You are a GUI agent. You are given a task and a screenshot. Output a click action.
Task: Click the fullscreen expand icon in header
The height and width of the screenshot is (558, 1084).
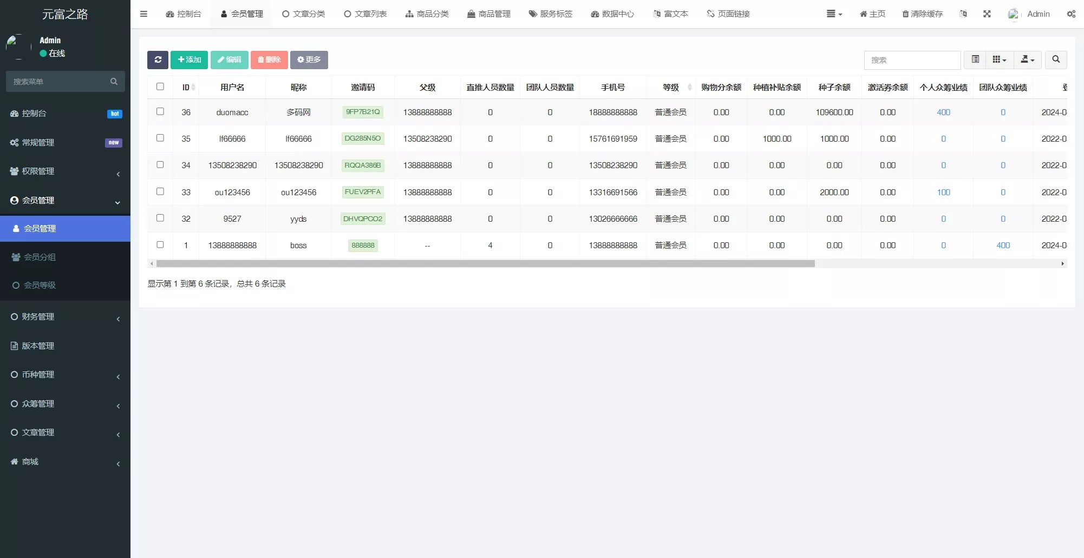(987, 14)
